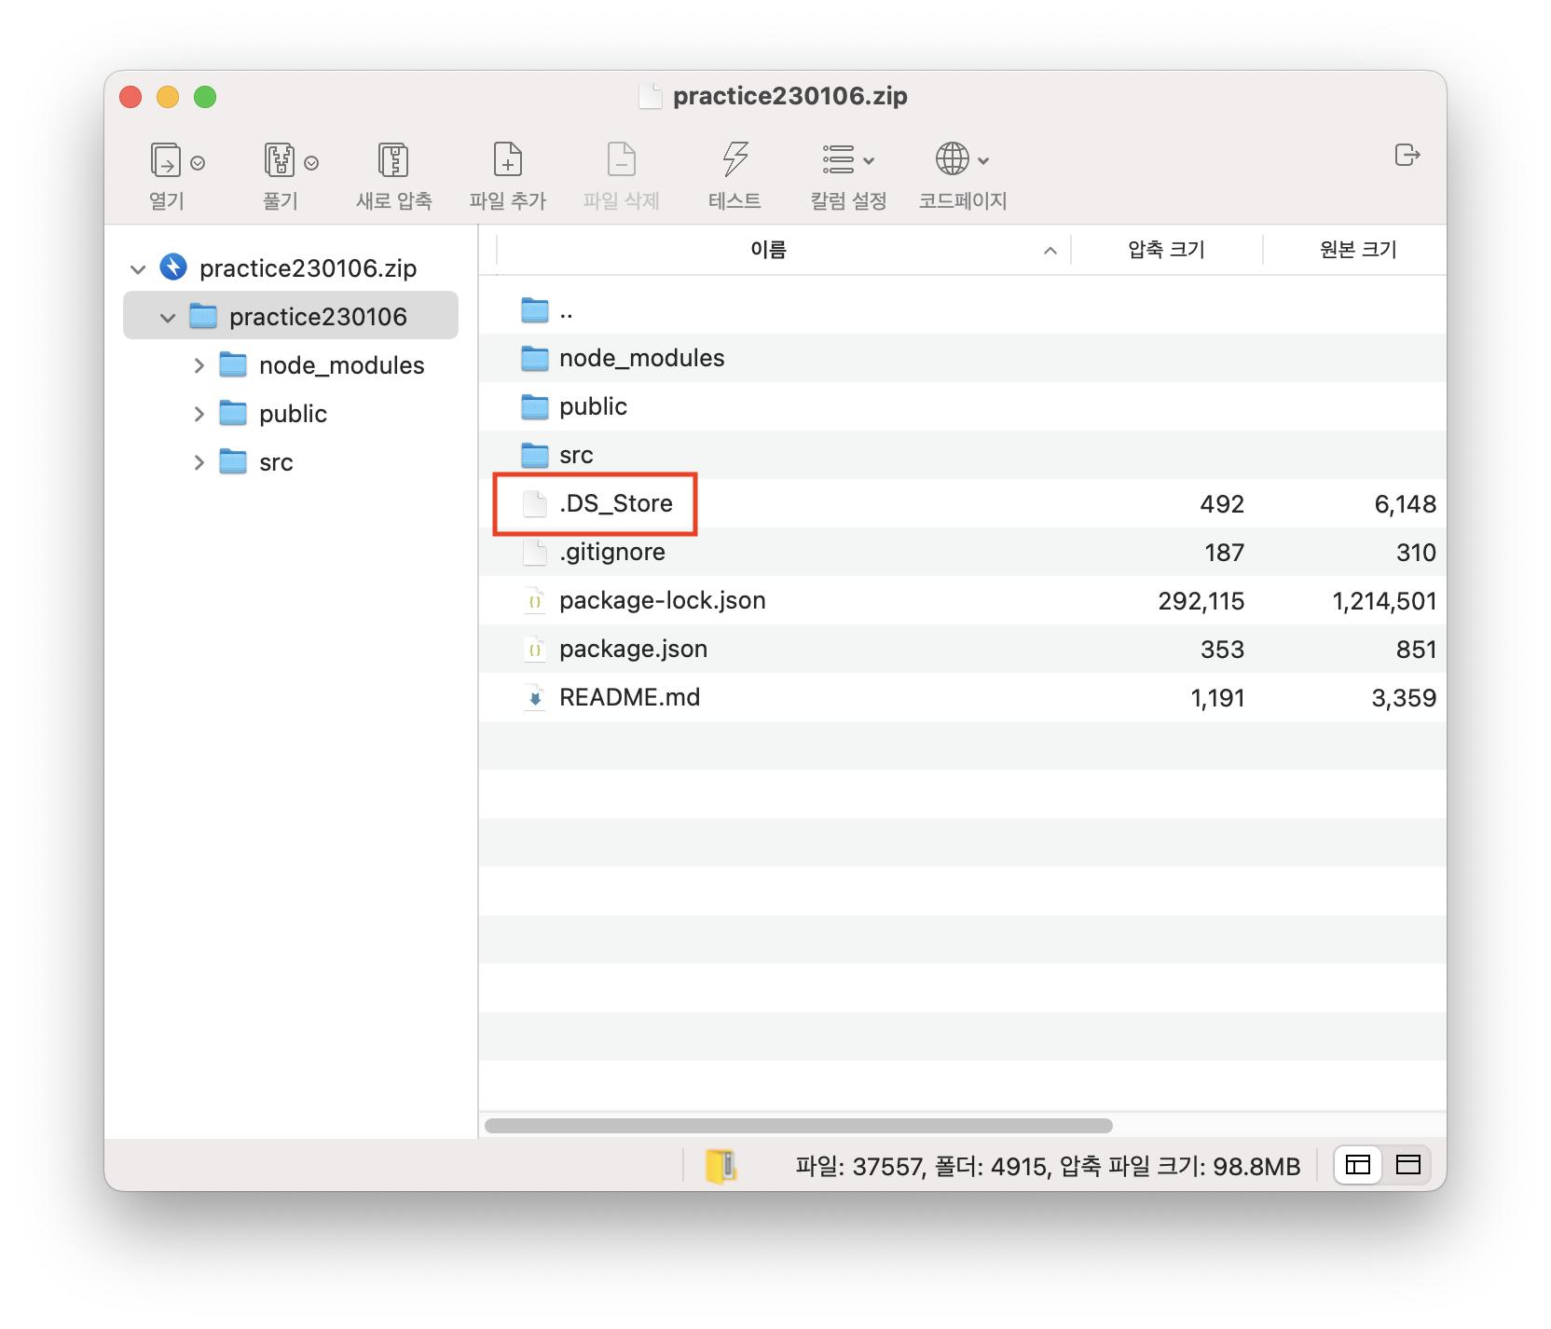Click the sort direction arrow in 이름 header

tap(1050, 251)
